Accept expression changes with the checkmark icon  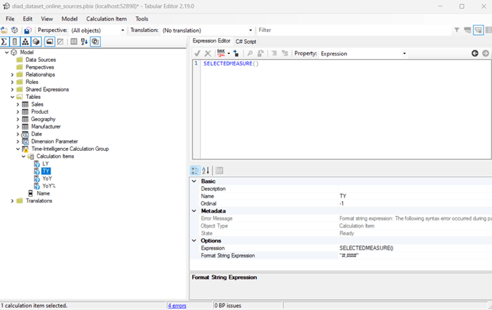pos(197,53)
